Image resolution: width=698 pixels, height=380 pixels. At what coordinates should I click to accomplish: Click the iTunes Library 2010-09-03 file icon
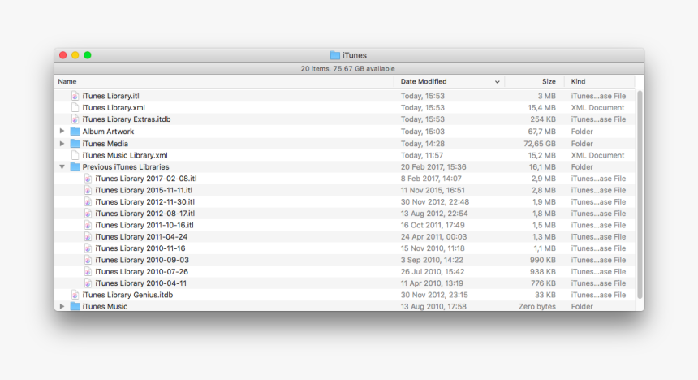(88, 260)
